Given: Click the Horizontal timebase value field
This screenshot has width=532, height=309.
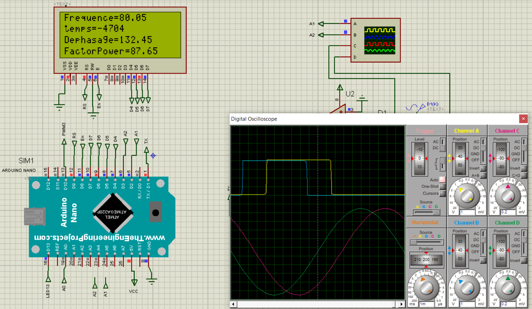Looking at the screenshot, I should pyautogui.click(x=427, y=304).
